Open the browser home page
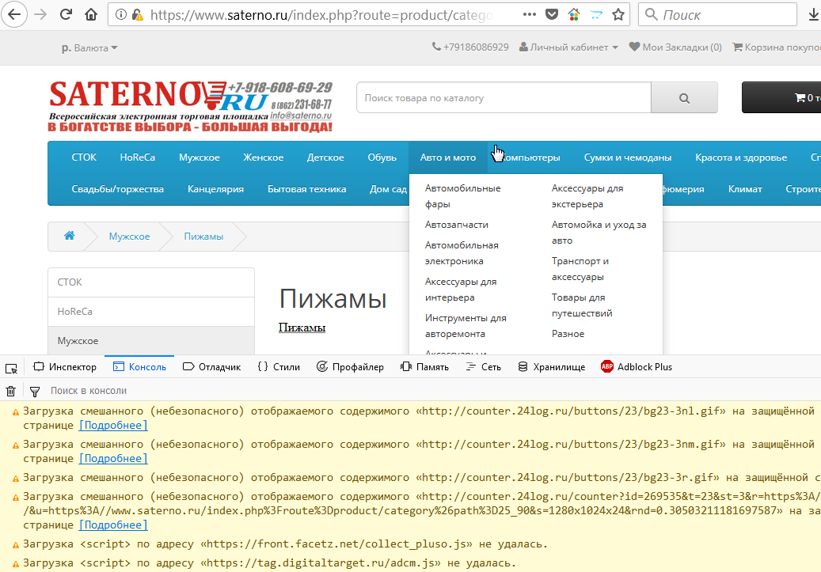The width and height of the screenshot is (821, 572). 91,14
